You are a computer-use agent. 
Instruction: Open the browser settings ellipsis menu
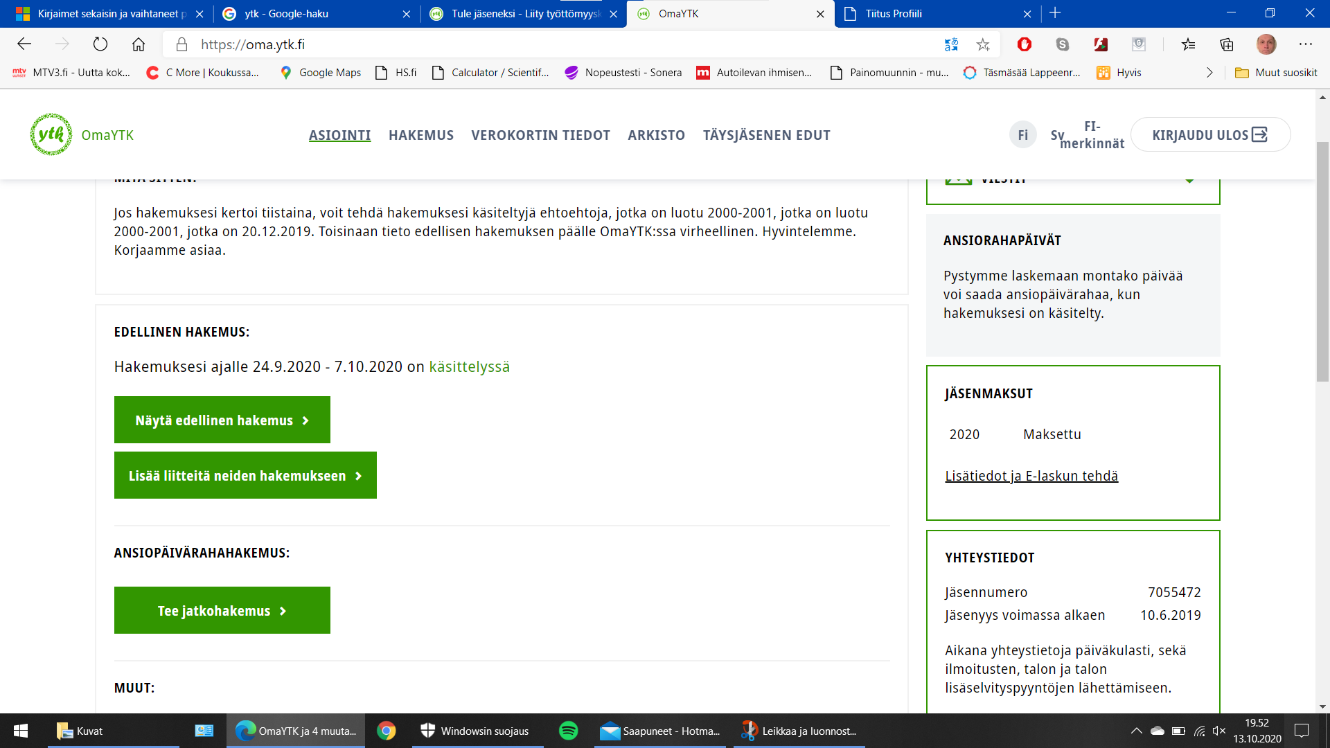[x=1306, y=44]
